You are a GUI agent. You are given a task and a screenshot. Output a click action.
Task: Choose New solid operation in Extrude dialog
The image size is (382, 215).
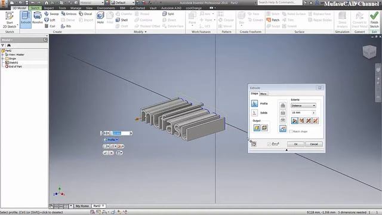pos(282,128)
